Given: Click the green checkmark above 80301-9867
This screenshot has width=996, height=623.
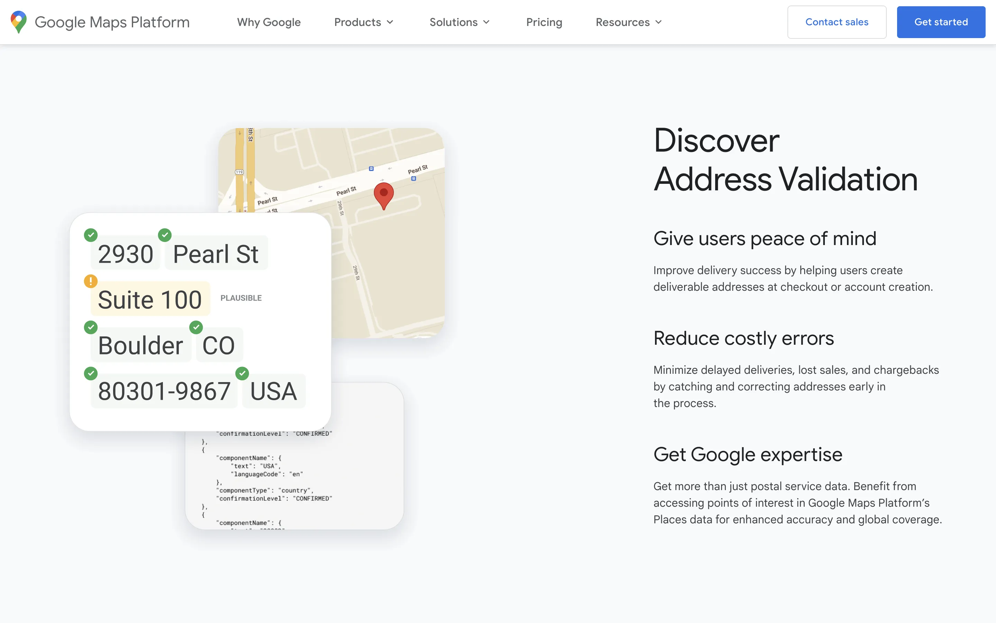Looking at the screenshot, I should 91,373.
